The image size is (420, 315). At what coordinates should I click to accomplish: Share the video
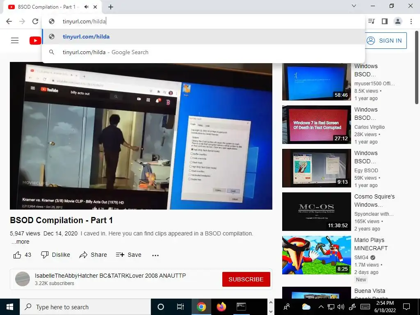click(93, 255)
